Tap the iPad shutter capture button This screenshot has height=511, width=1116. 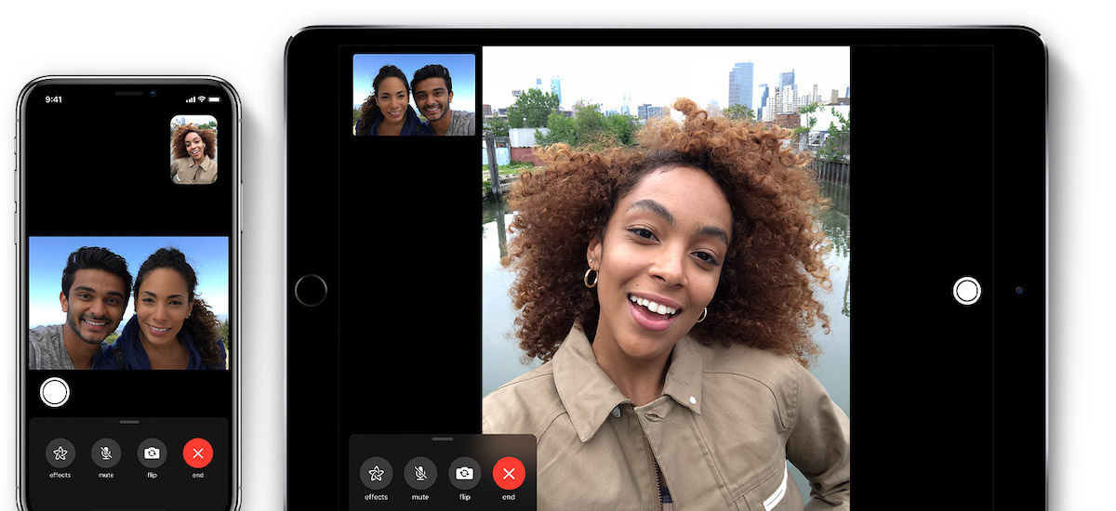(x=967, y=291)
